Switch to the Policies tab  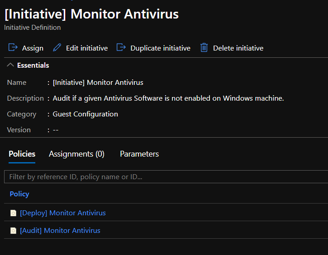pos(22,154)
